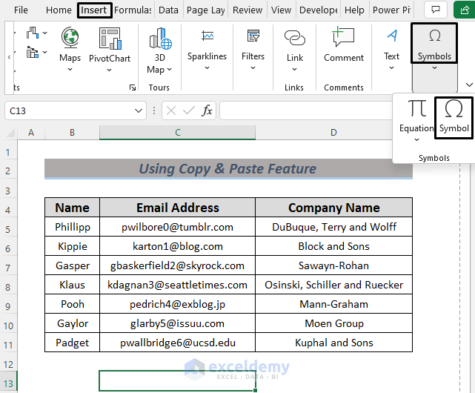Select cell with pwilbore0@tumblr.com
The height and width of the screenshot is (393, 475).
[178, 227]
